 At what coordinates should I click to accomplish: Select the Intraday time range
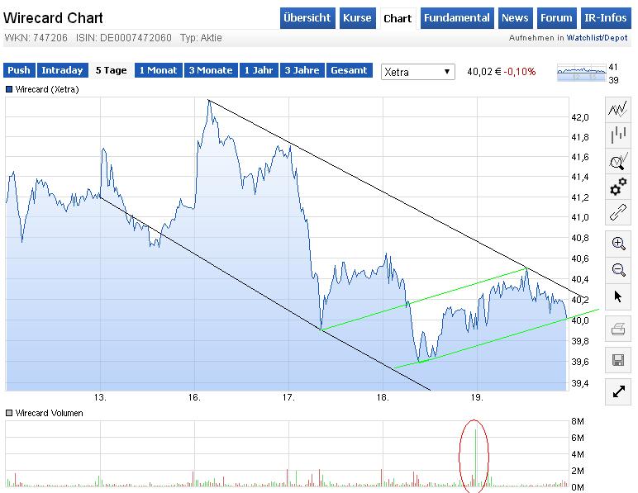point(62,70)
